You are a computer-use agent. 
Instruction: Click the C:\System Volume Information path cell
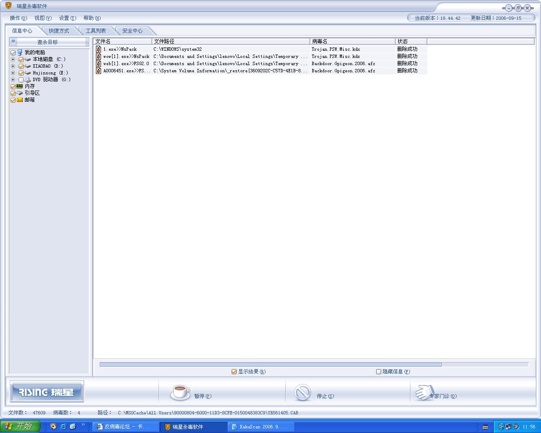click(x=230, y=71)
